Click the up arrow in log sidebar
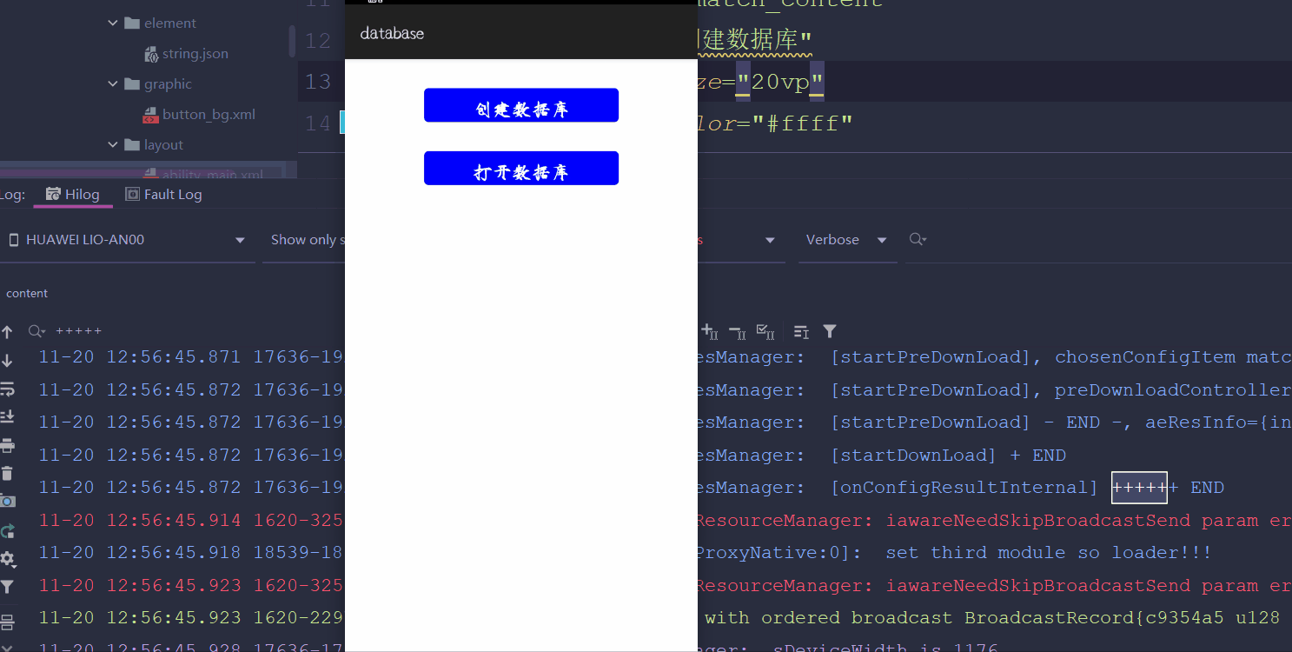 point(7,332)
